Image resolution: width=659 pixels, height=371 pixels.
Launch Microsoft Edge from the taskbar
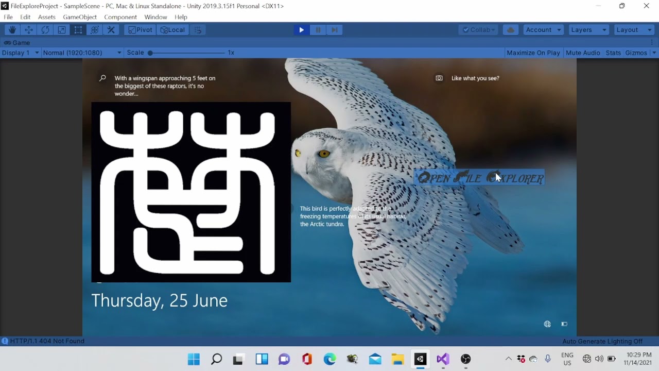pyautogui.click(x=329, y=359)
